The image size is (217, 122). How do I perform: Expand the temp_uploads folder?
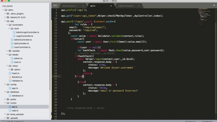(5, 114)
